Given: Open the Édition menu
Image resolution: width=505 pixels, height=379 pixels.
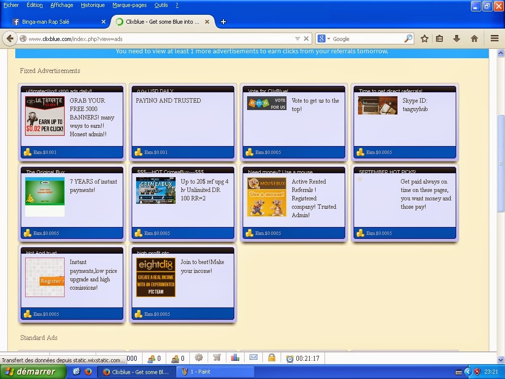Looking at the screenshot, I should pyautogui.click(x=35, y=5).
